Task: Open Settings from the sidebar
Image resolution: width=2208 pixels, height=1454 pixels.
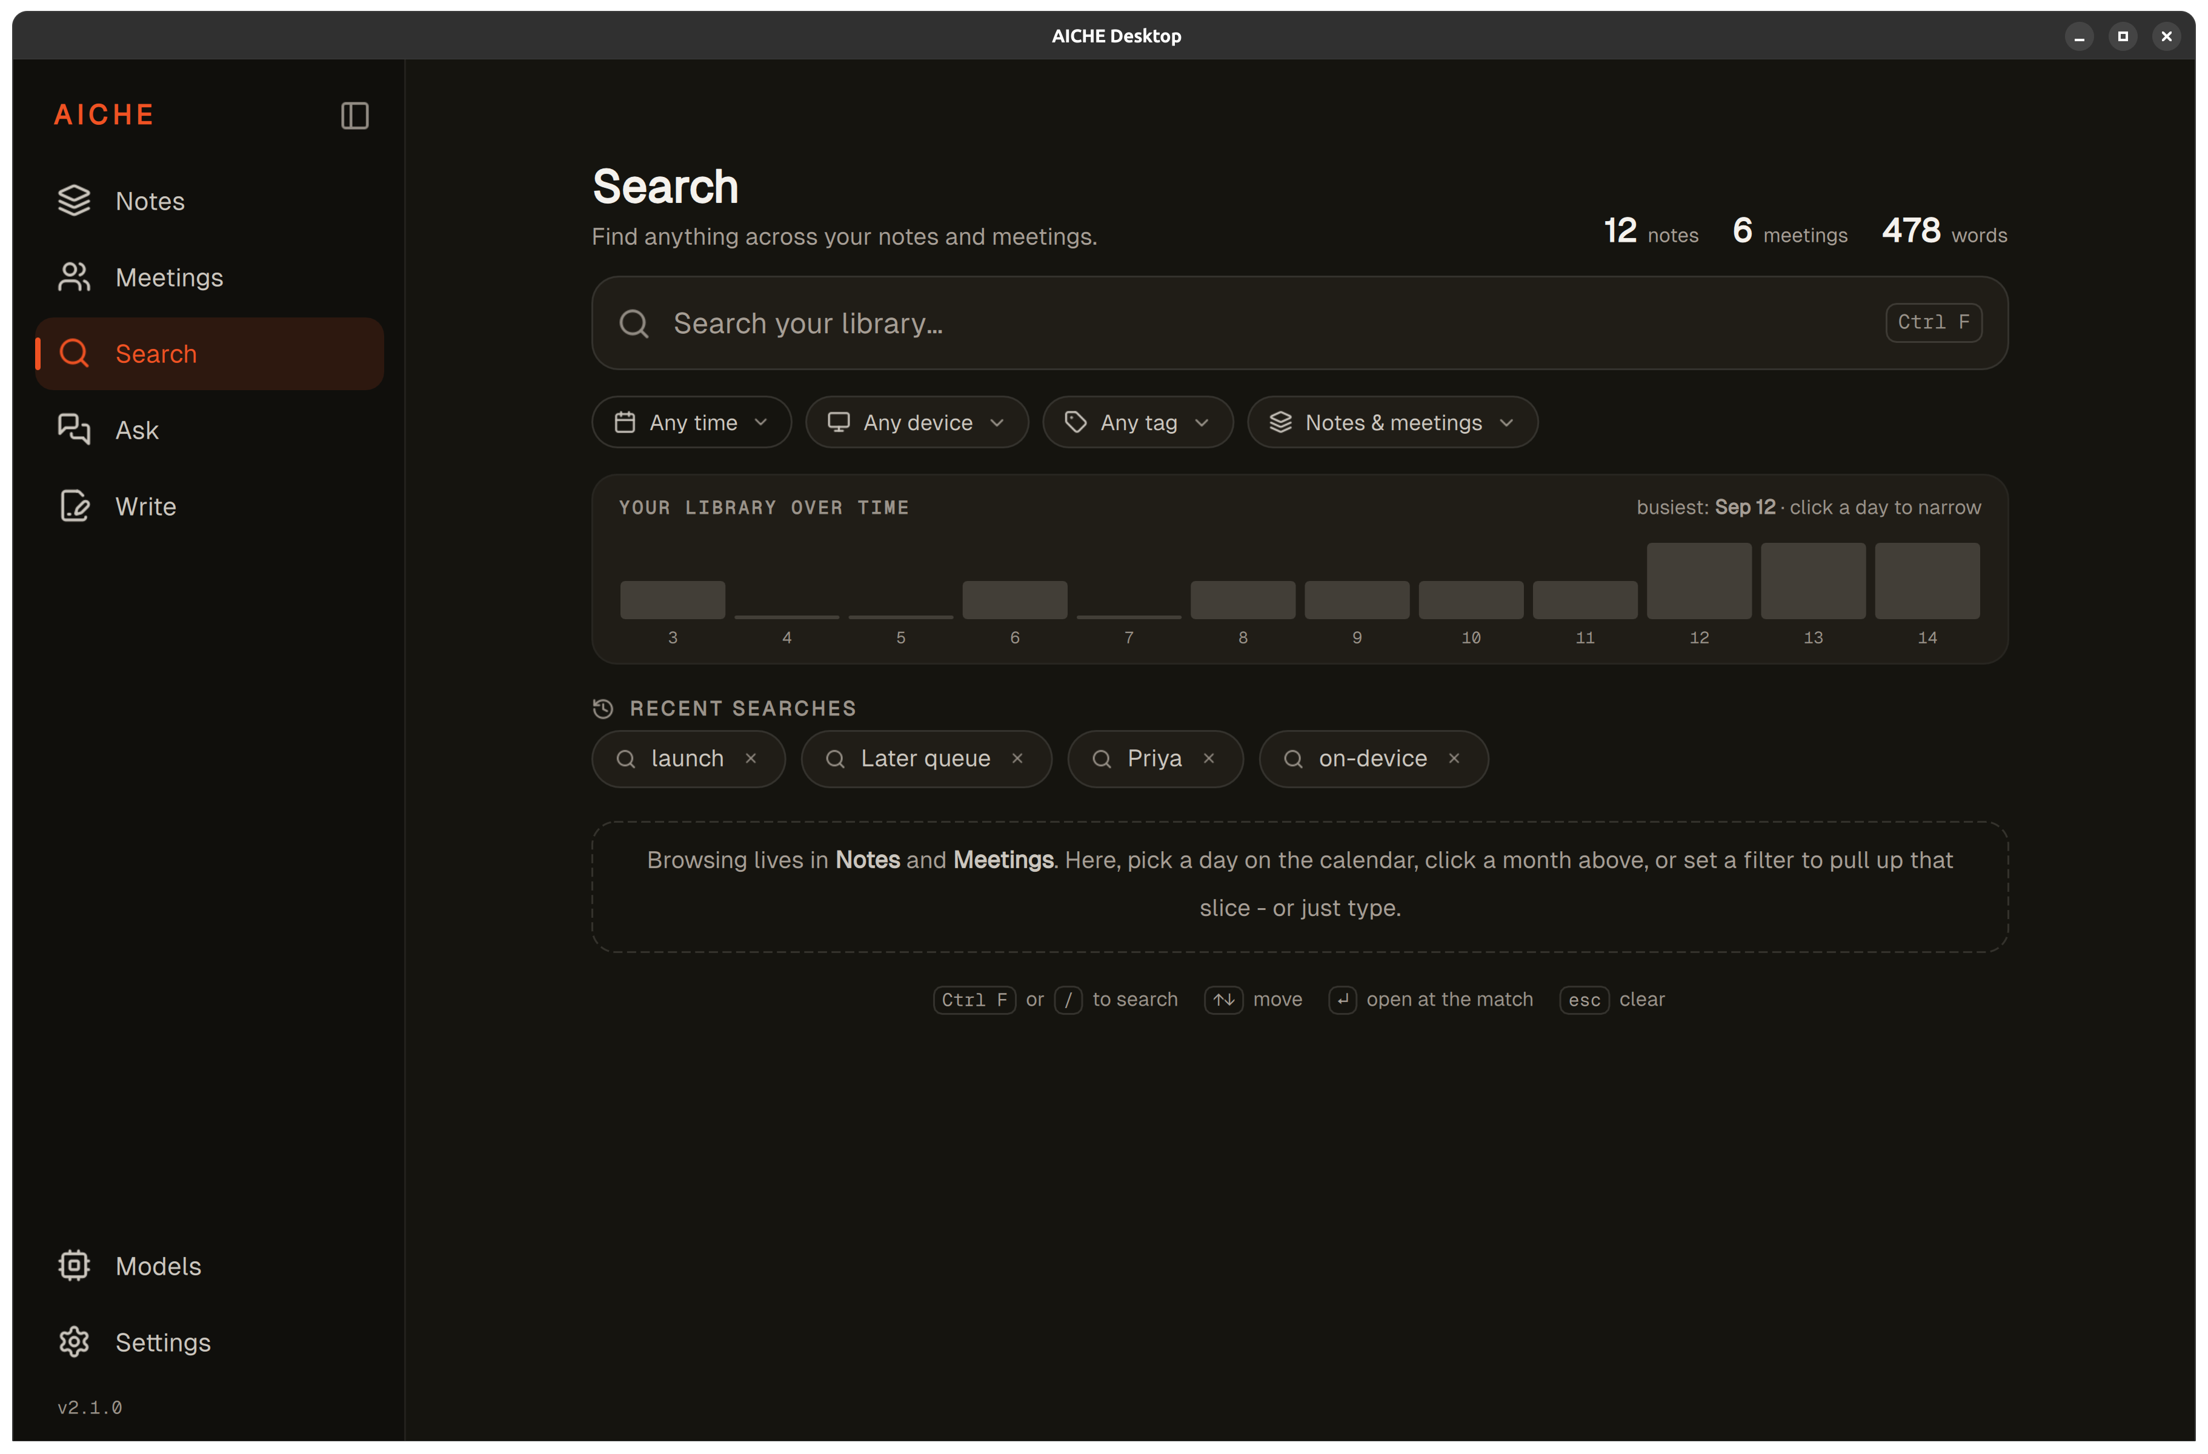Action: [x=210, y=1342]
